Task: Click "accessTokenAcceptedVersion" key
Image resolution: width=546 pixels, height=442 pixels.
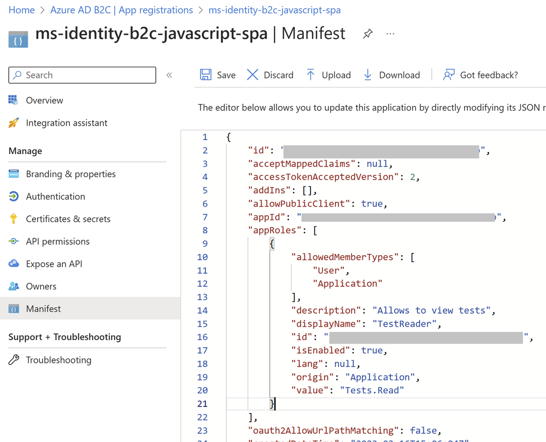Action: click(323, 177)
